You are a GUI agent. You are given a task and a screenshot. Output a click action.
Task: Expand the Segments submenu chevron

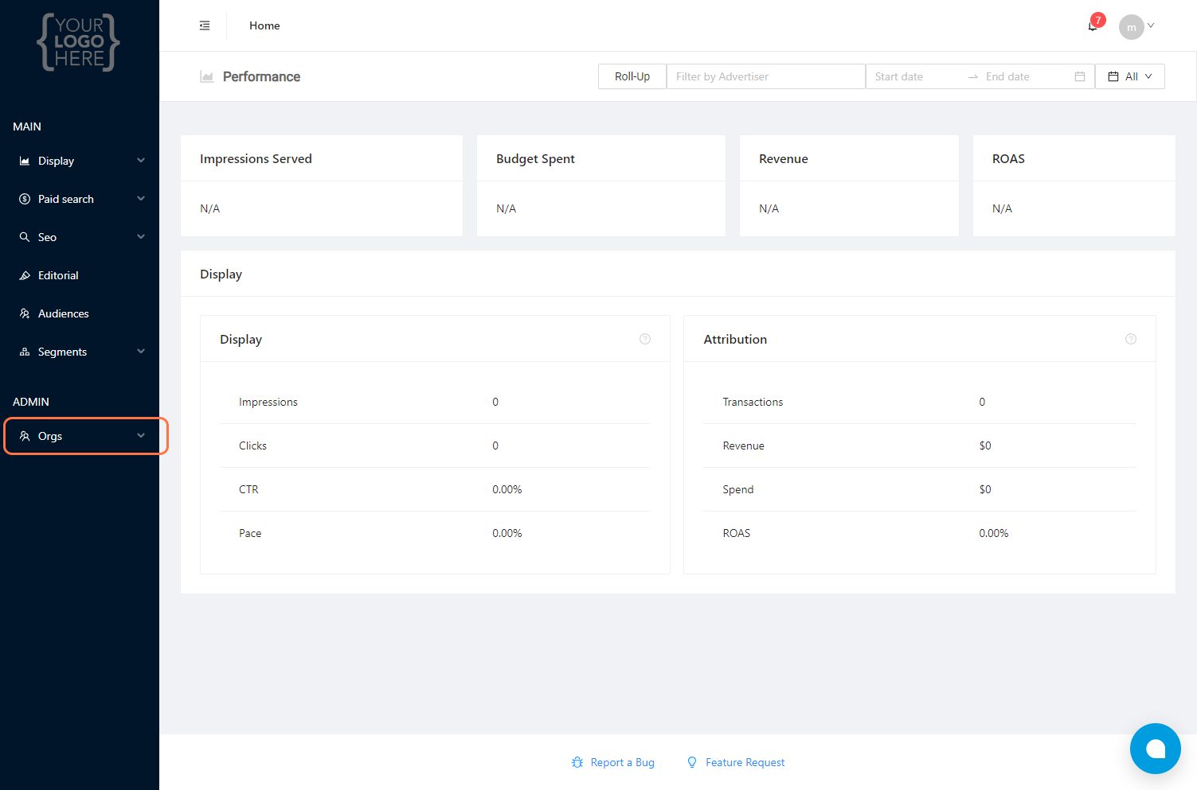[141, 352]
